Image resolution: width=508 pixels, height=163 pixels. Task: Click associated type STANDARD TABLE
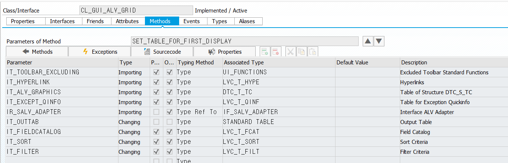point(279,122)
